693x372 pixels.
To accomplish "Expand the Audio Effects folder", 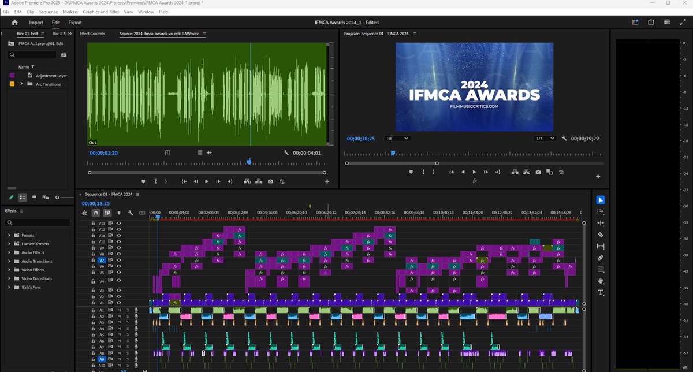I will click(x=9, y=252).
